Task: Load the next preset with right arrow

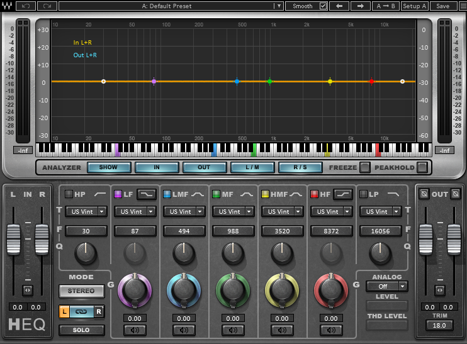Action: tap(360, 6)
